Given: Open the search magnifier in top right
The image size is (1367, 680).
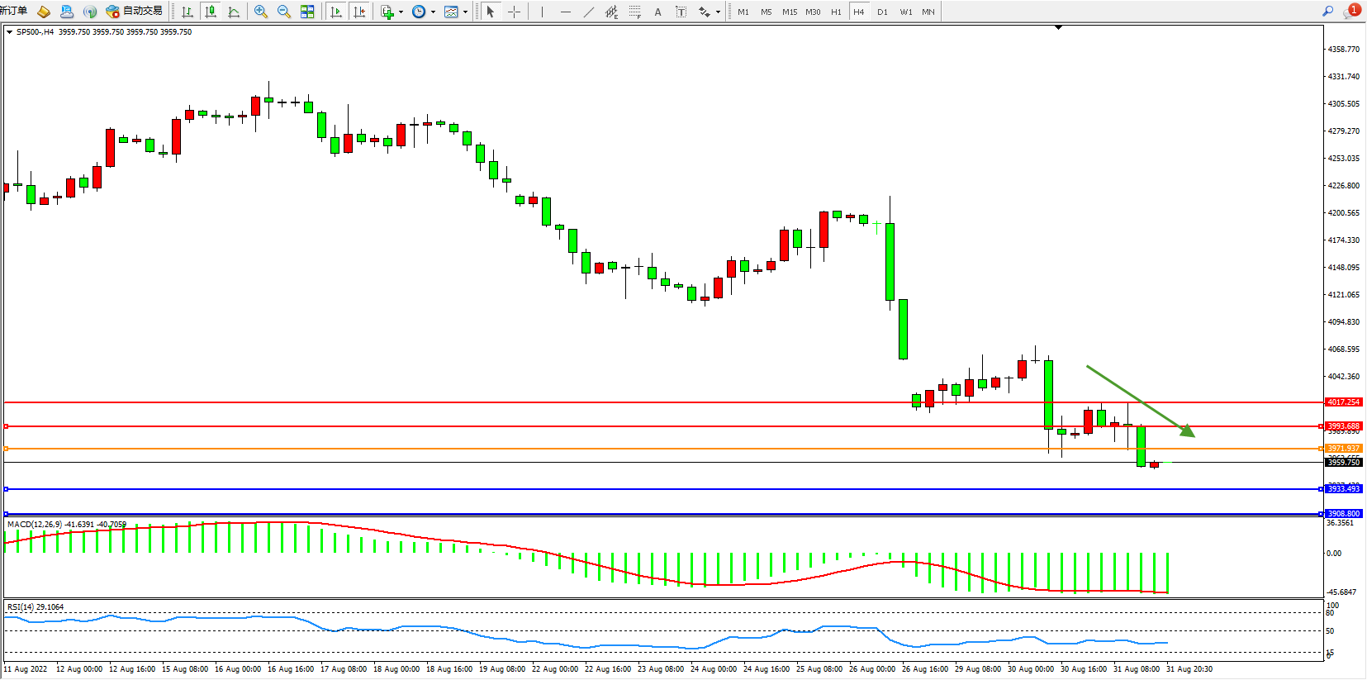Looking at the screenshot, I should click(x=1328, y=12).
